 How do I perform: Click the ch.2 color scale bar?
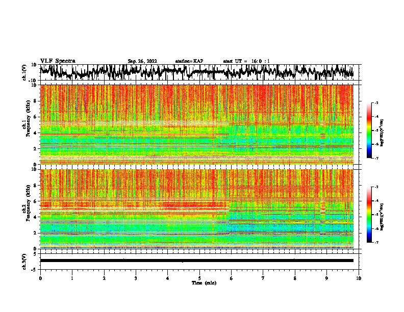pos(369,215)
